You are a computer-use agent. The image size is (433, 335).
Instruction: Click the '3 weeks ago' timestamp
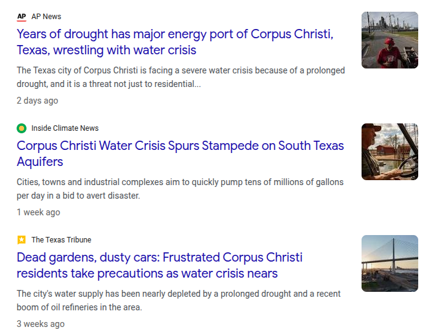click(40, 324)
